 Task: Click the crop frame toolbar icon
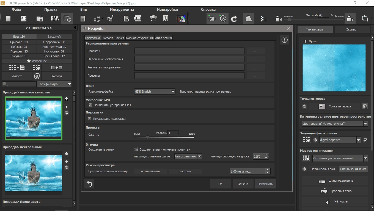pyautogui.click(x=138, y=18)
